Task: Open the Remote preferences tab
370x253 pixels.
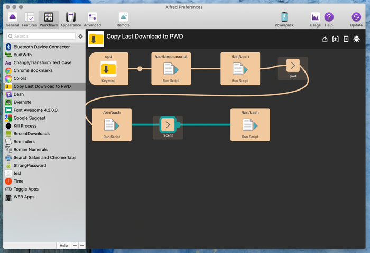Action: pos(123,20)
